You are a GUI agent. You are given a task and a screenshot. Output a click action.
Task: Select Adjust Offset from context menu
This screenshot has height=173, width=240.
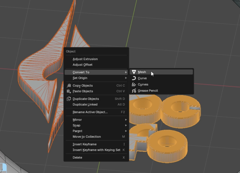[x=96, y=65]
